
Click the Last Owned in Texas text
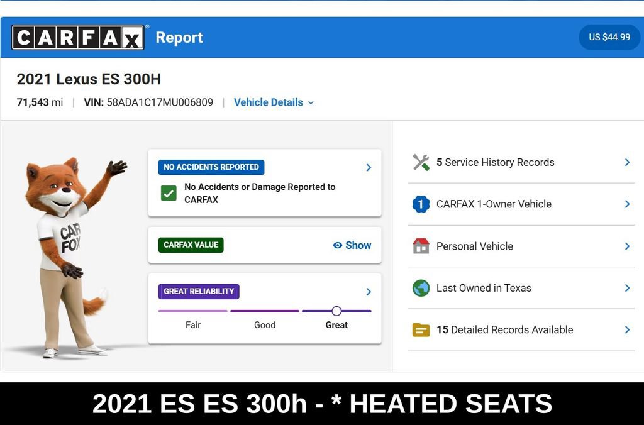click(x=484, y=288)
